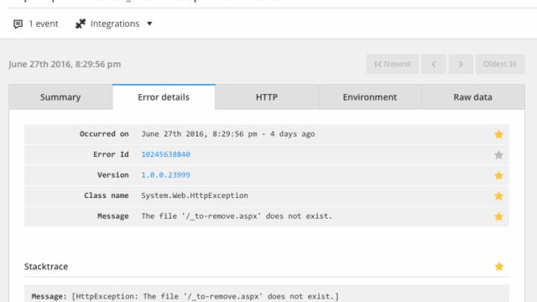Image resolution: width=537 pixels, height=302 pixels.
Task: Star the Error Id row
Action: 498,154
